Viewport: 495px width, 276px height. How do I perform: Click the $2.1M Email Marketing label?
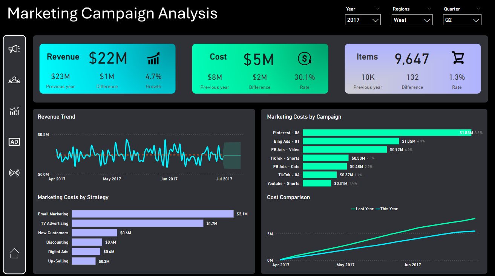242,214
